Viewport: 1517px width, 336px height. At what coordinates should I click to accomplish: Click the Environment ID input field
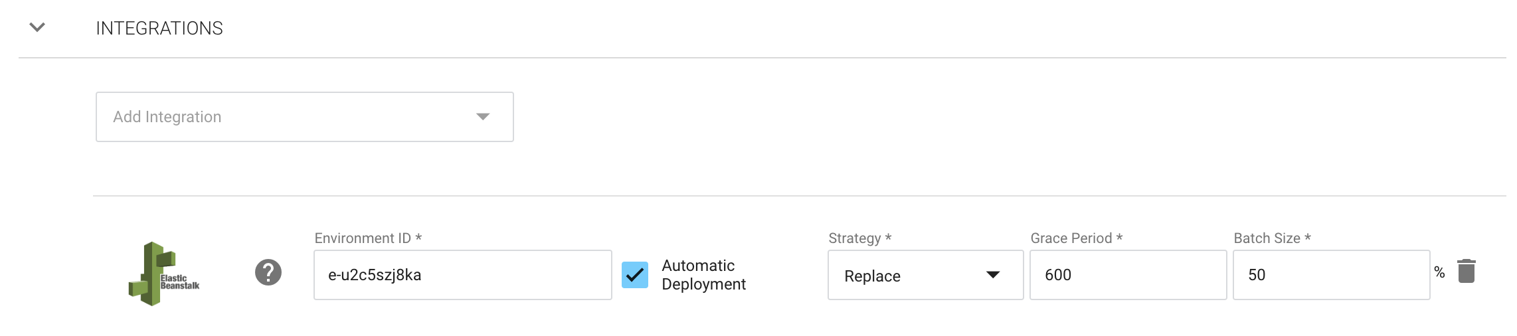pos(462,275)
